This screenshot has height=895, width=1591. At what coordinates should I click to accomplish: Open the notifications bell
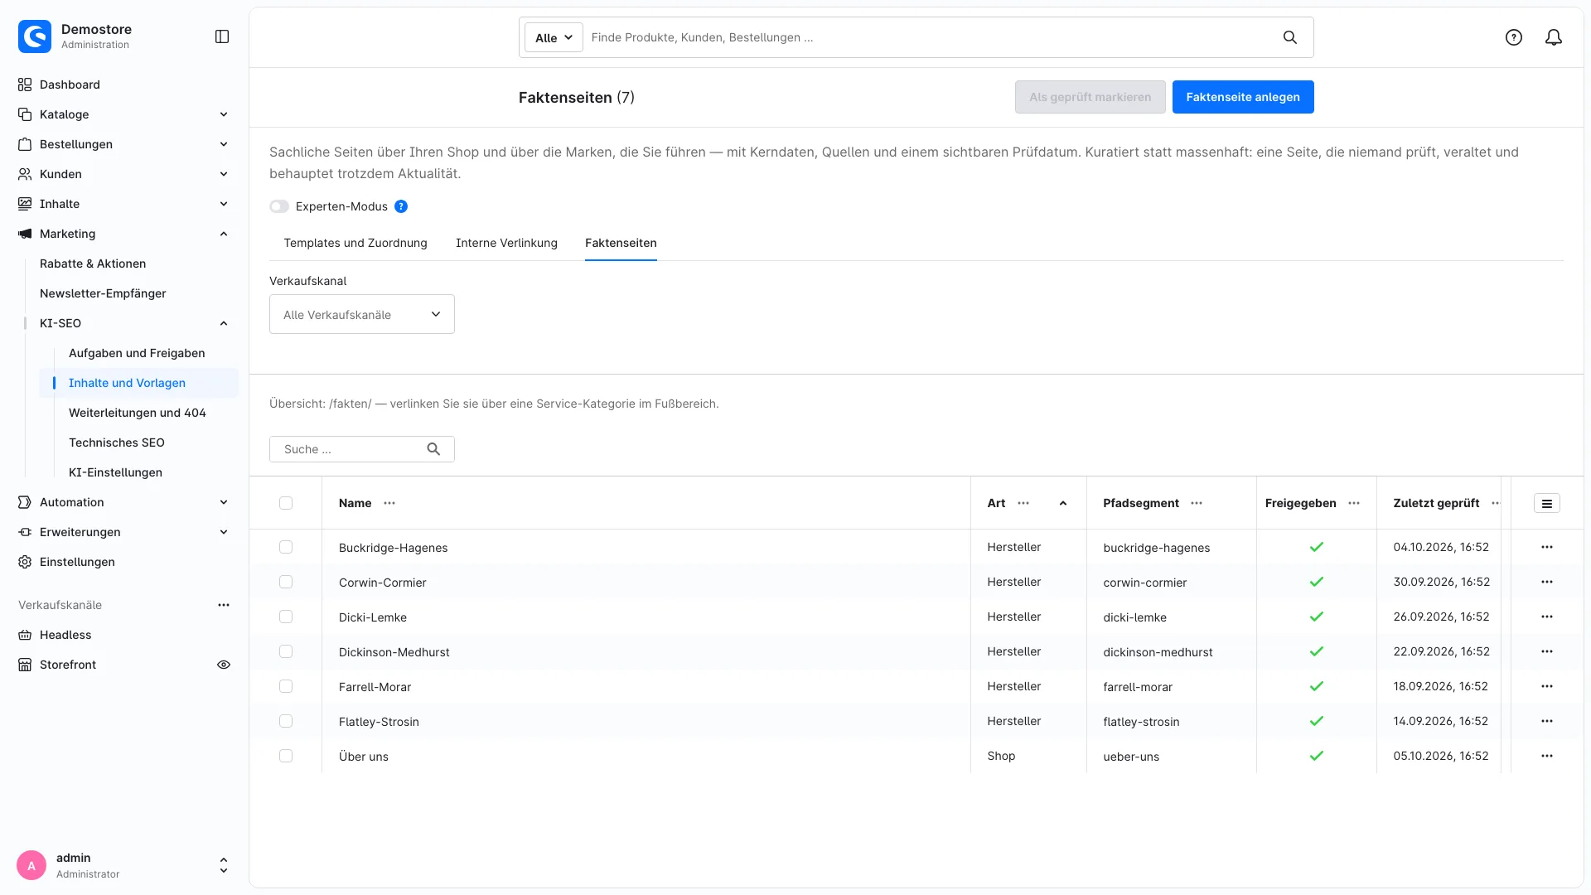coord(1554,37)
